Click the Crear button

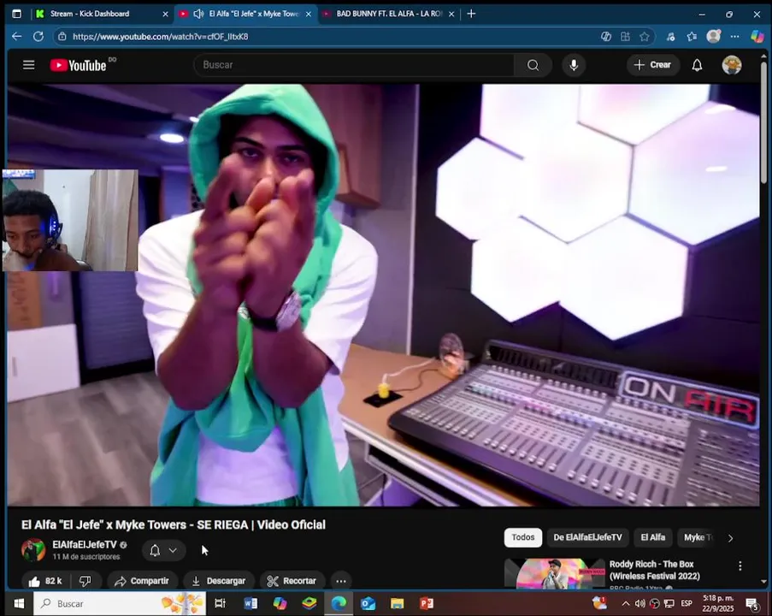pyautogui.click(x=653, y=65)
